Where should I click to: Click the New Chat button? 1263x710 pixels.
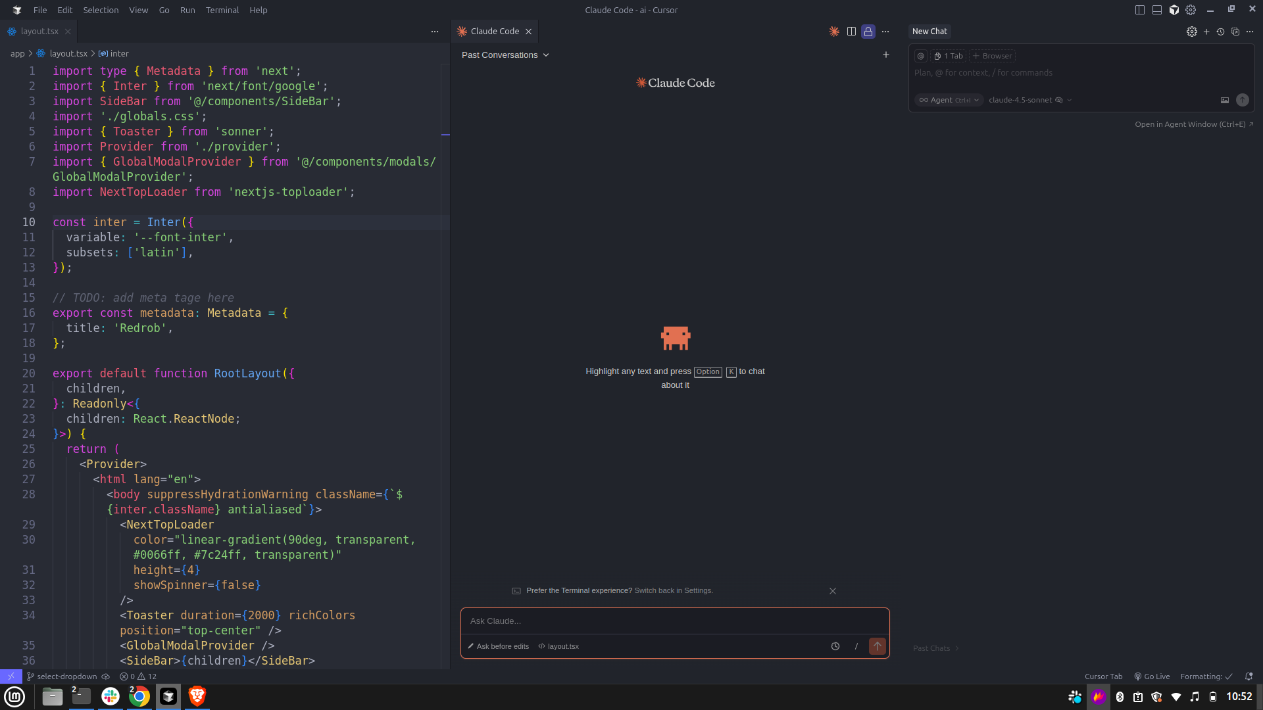point(929,31)
